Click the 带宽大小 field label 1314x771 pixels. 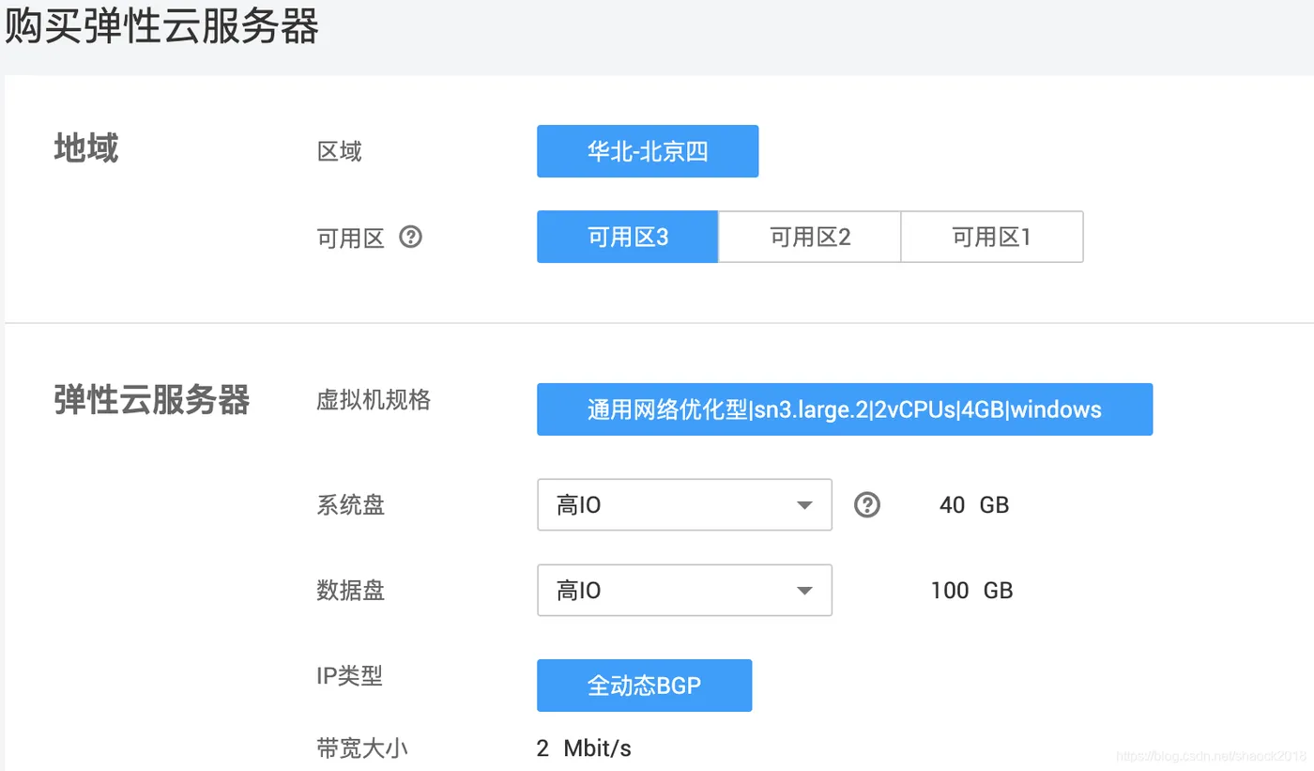(362, 748)
